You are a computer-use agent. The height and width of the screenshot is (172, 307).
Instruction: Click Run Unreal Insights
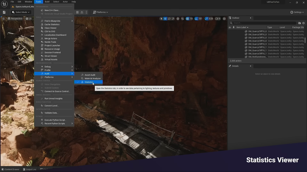tap(54, 98)
